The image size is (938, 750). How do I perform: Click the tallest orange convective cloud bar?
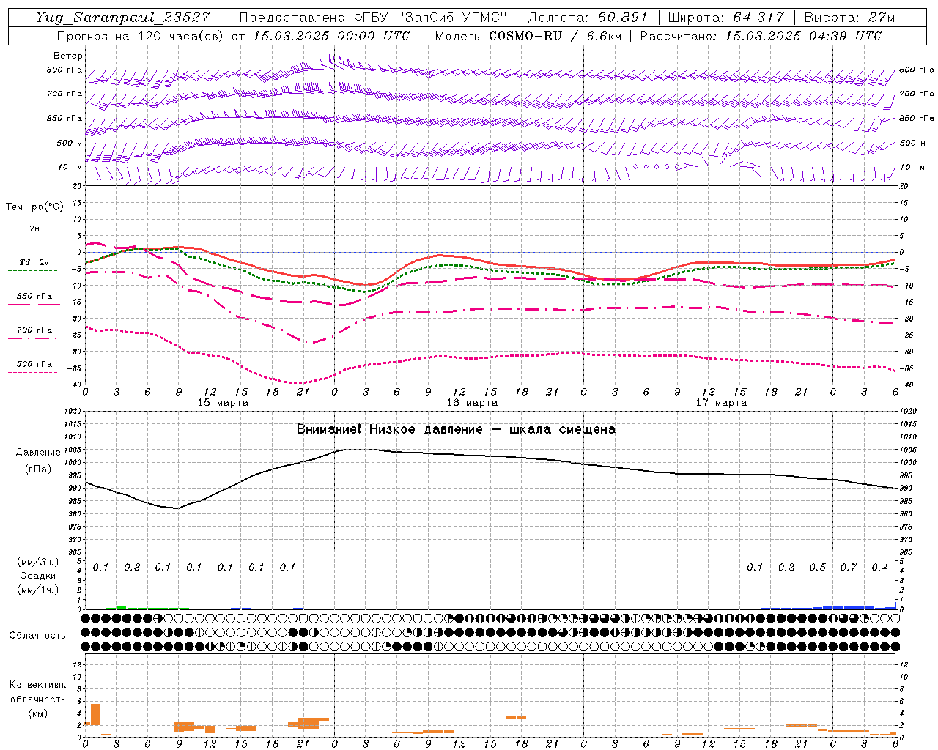95,714
